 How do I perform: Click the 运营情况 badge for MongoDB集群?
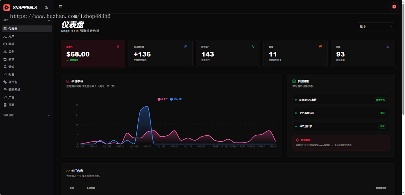click(380, 100)
